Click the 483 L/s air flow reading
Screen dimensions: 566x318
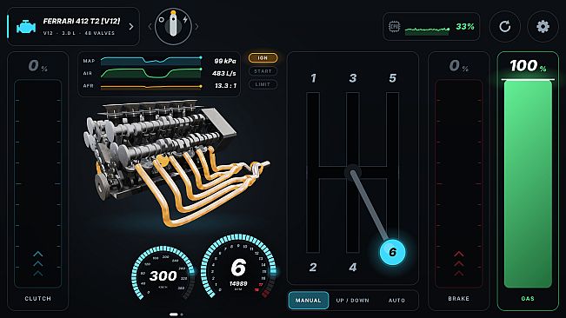tap(223, 73)
